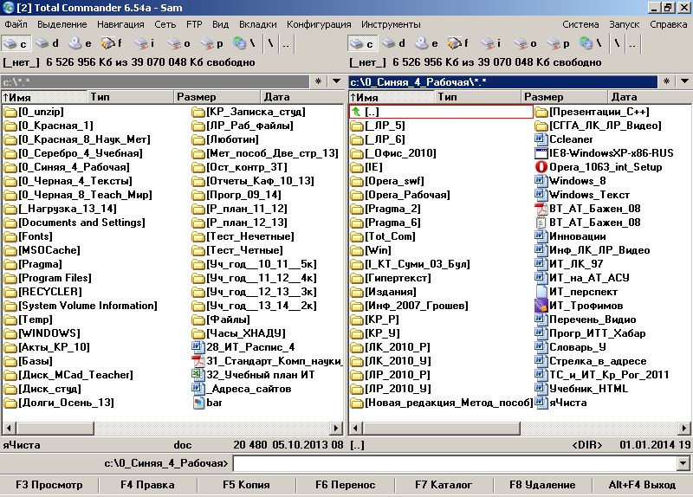This screenshot has height=497, width=693.
Task: Select the IE8-WindowsXP-x86-RUS installer icon
Action: pyautogui.click(x=541, y=153)
